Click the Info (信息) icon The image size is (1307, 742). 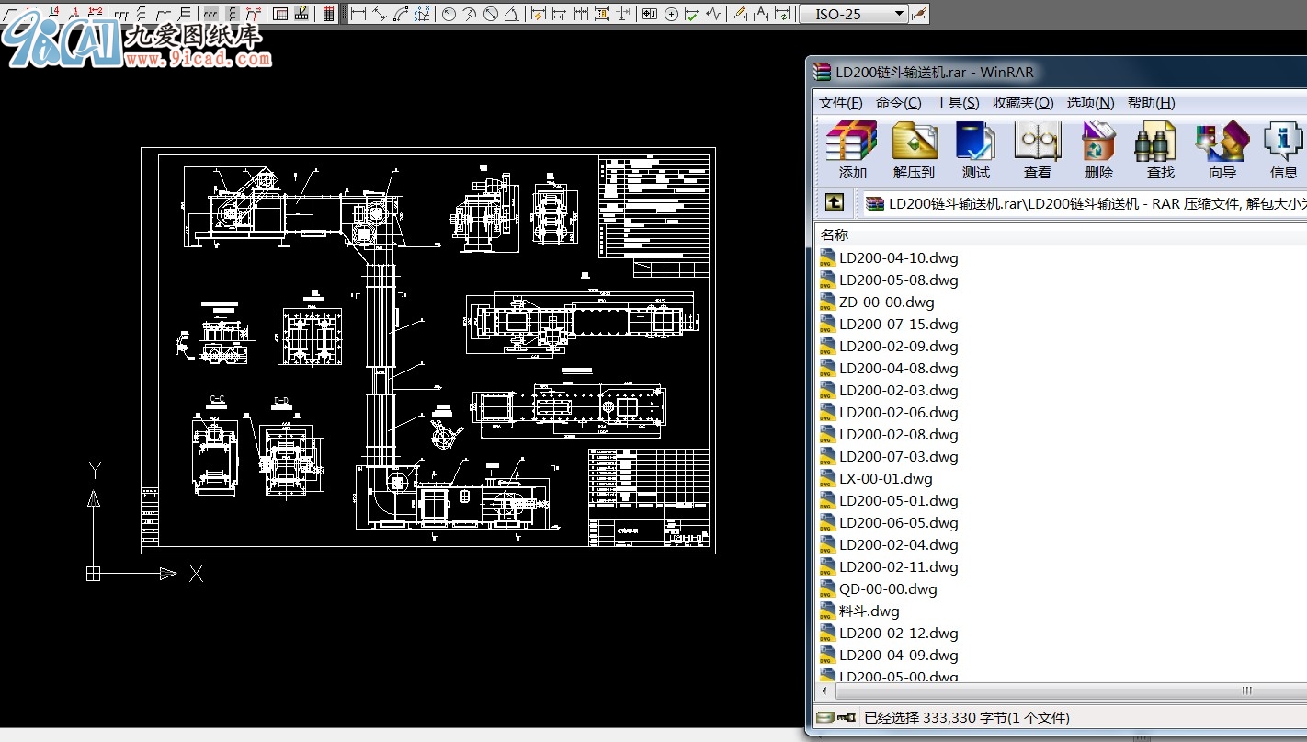click(1283, 151)
